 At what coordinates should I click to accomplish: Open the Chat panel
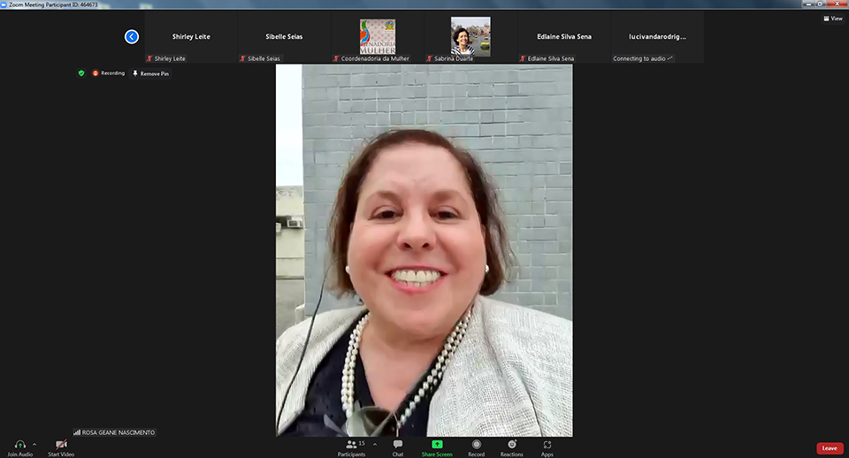(x=398, y=444)
